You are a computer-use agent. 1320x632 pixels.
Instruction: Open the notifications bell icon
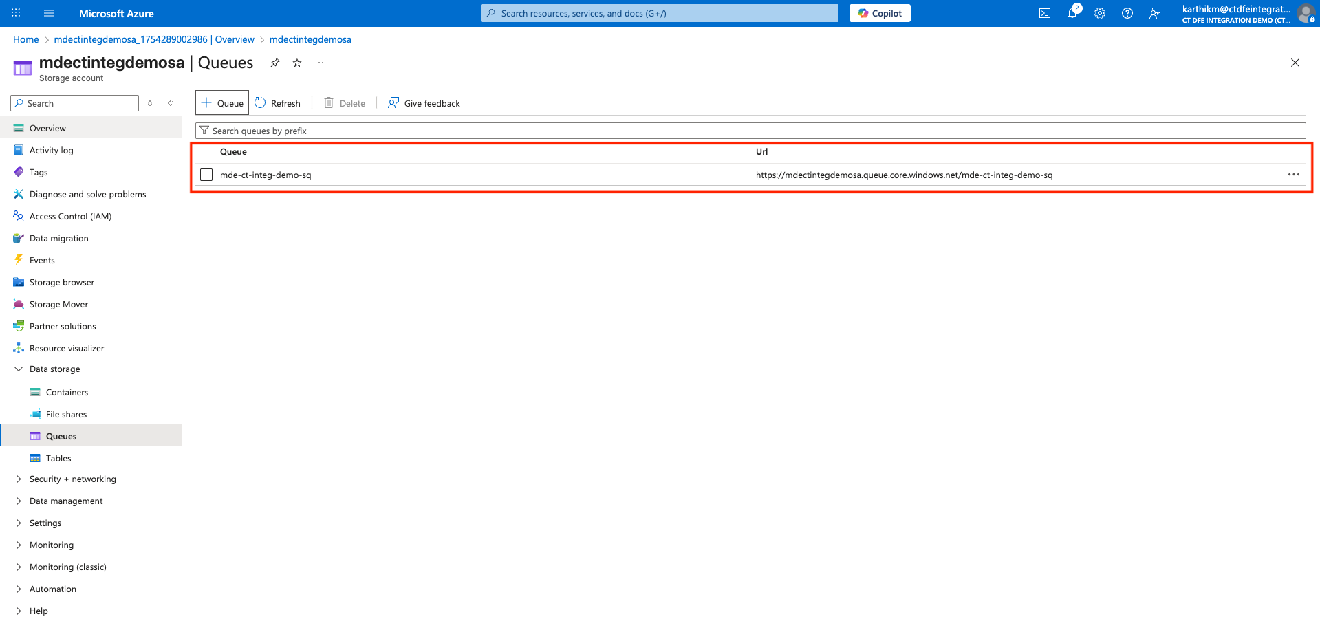coord(1072,13)
